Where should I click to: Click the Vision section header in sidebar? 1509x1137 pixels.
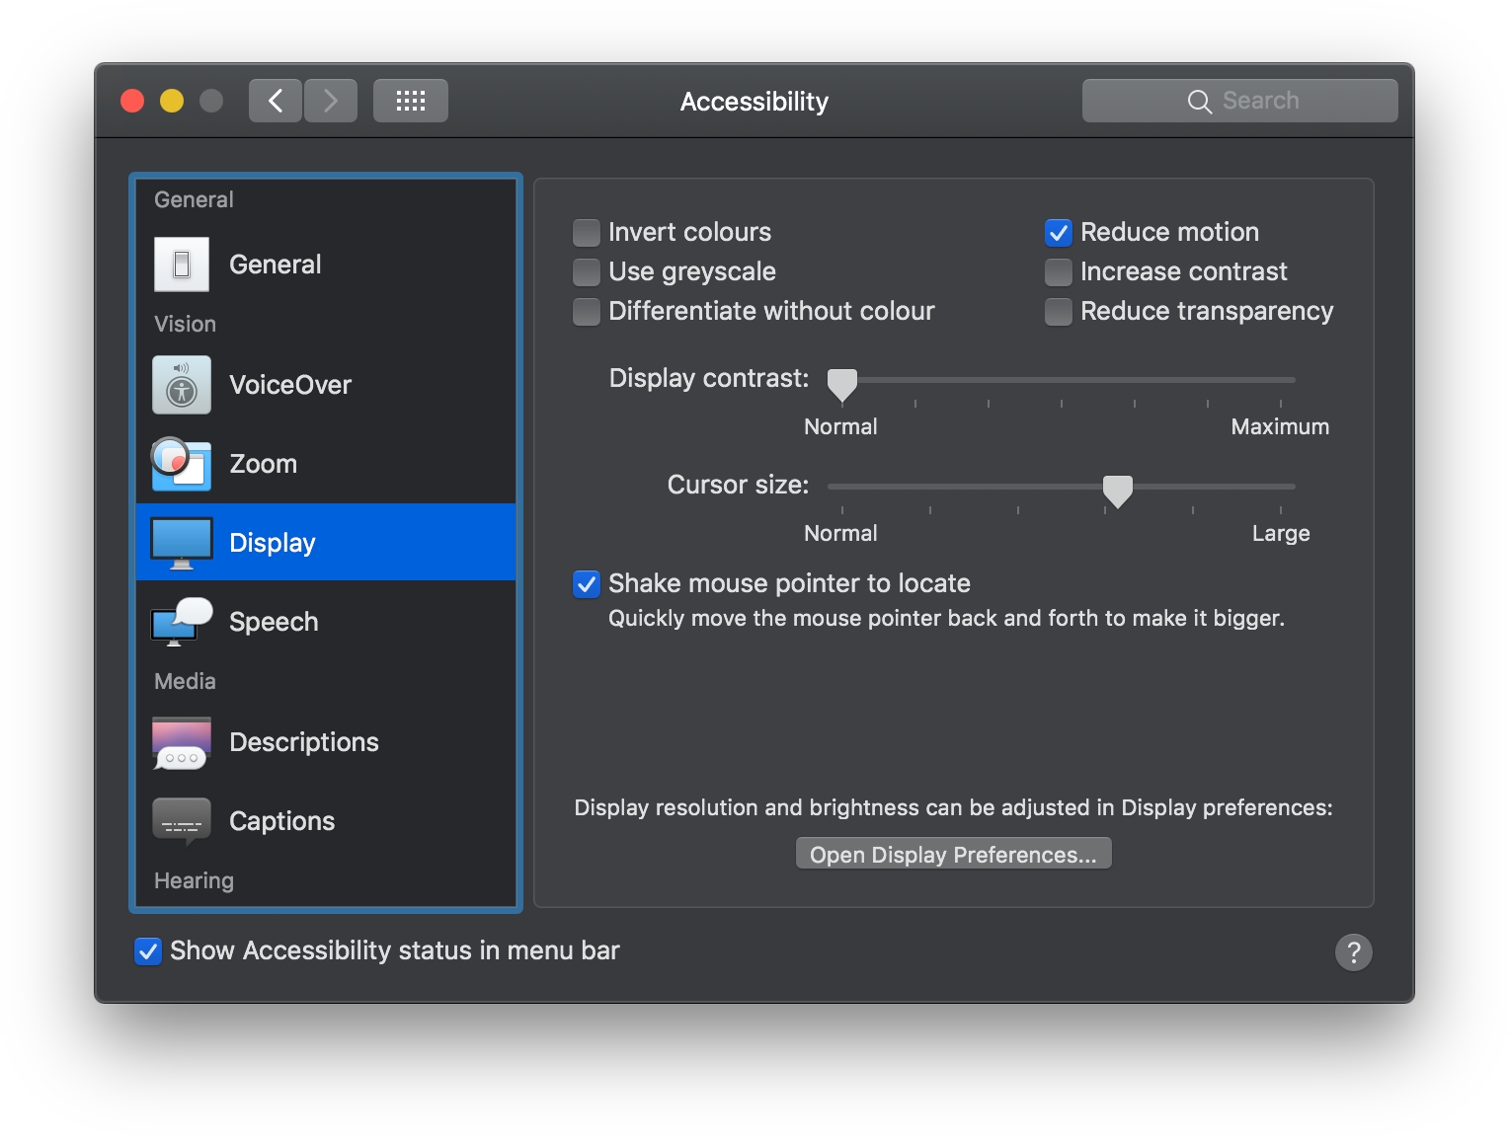tap(185, 324)
